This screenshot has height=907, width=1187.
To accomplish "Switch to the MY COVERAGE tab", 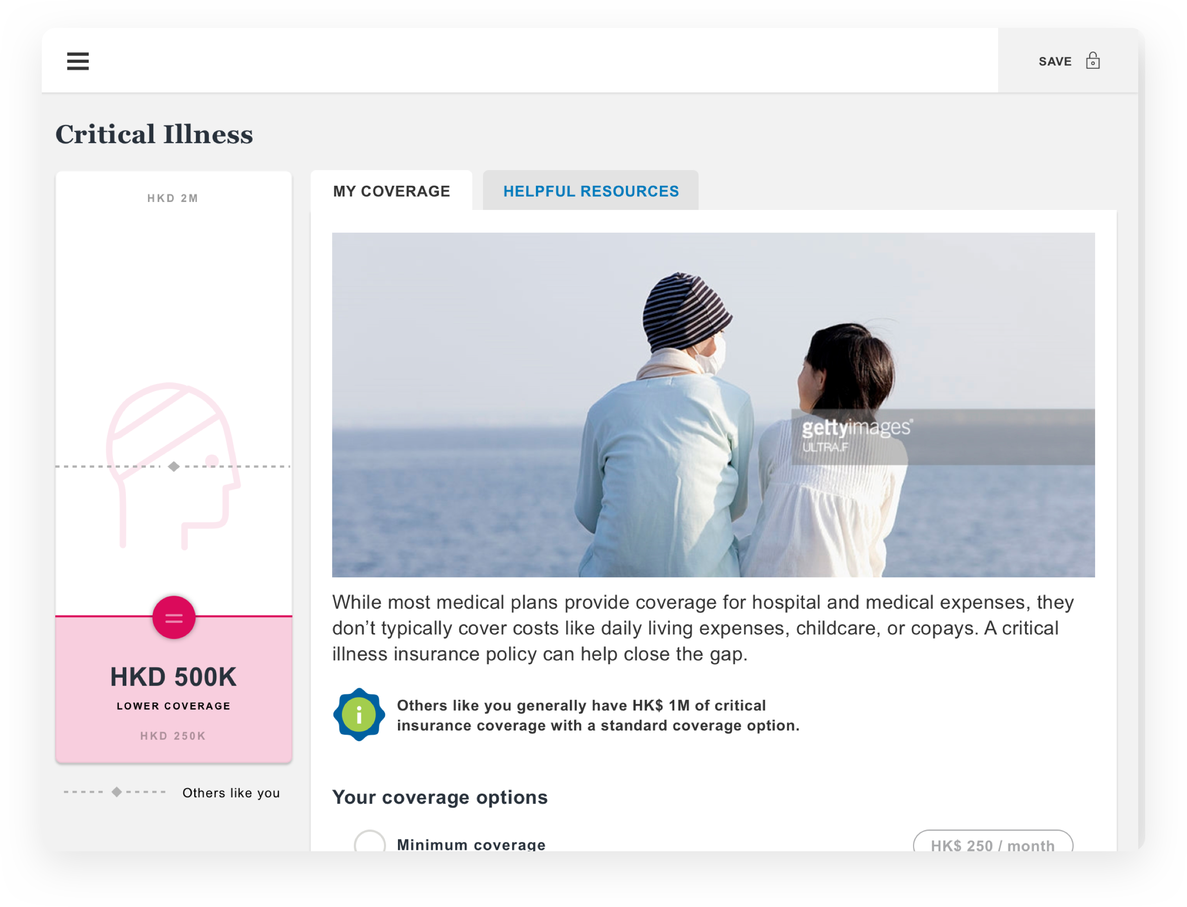I will (391, 191).
